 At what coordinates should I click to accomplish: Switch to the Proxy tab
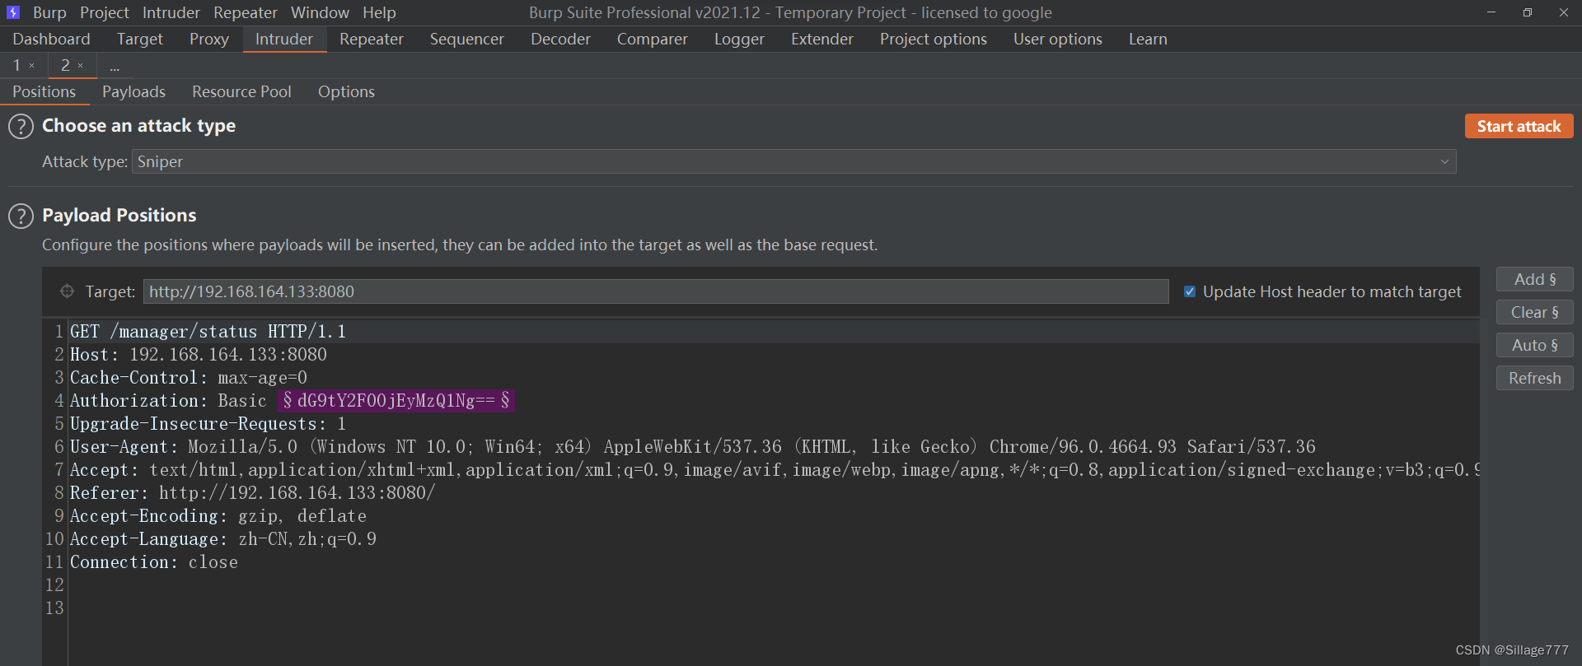click(209, 39)
